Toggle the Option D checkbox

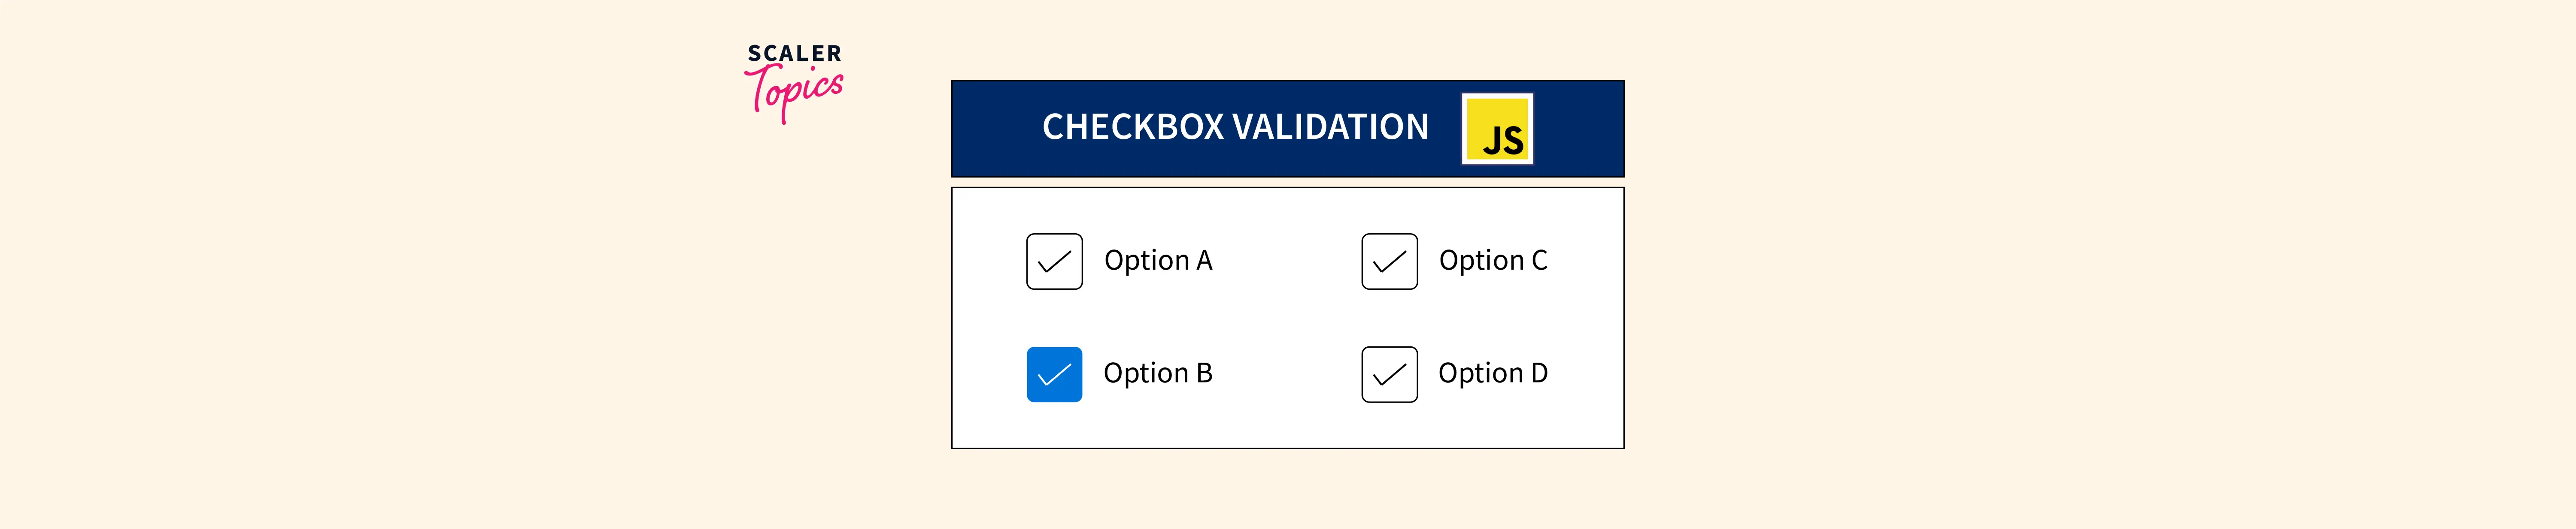tap(1389, 374)
